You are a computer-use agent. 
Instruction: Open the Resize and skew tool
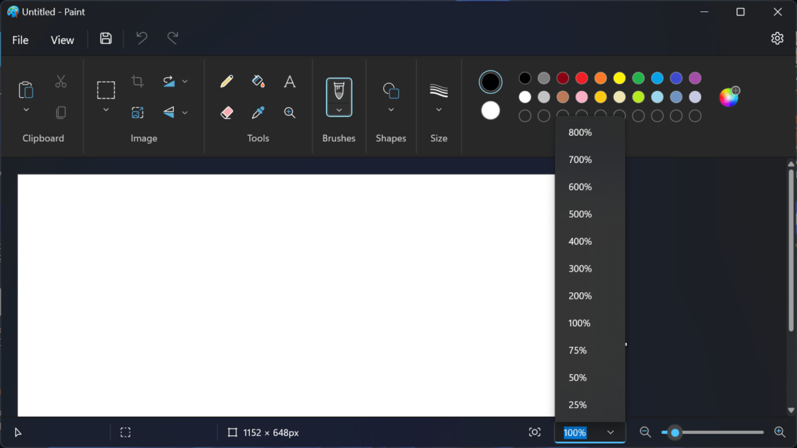137,112
